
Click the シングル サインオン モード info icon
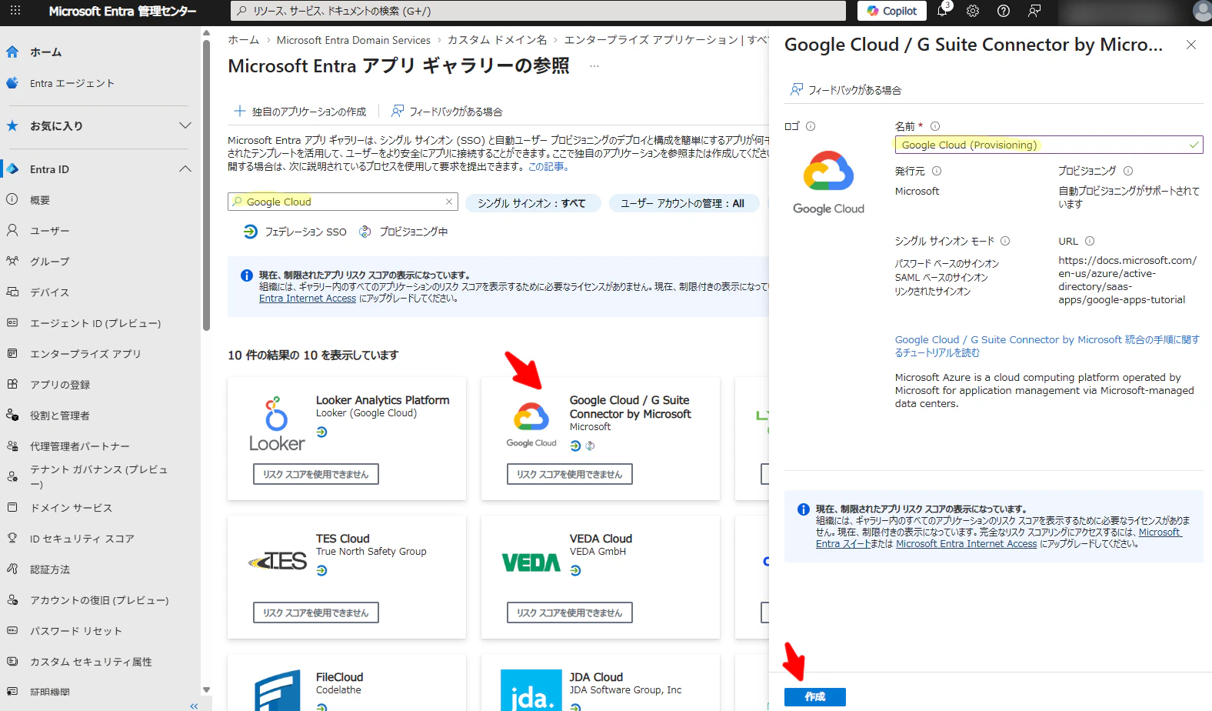pos(1005,241)
